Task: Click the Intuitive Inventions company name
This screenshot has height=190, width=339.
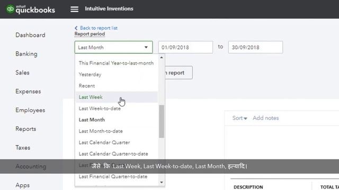Action: (x=109, y=9)
